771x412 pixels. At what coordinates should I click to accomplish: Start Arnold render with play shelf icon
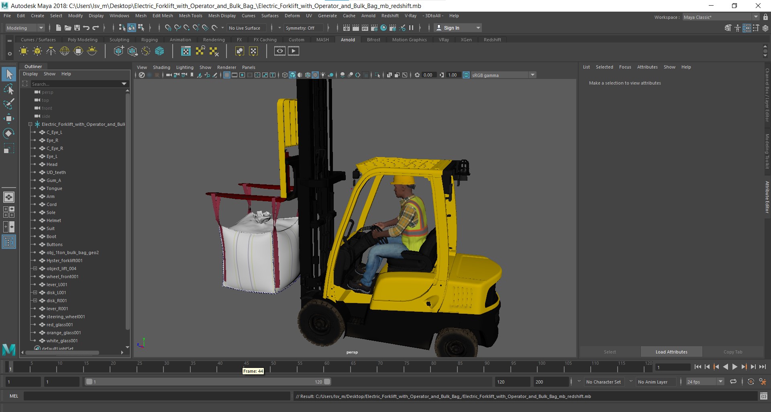pyautogui.click(x=294, y=51)
